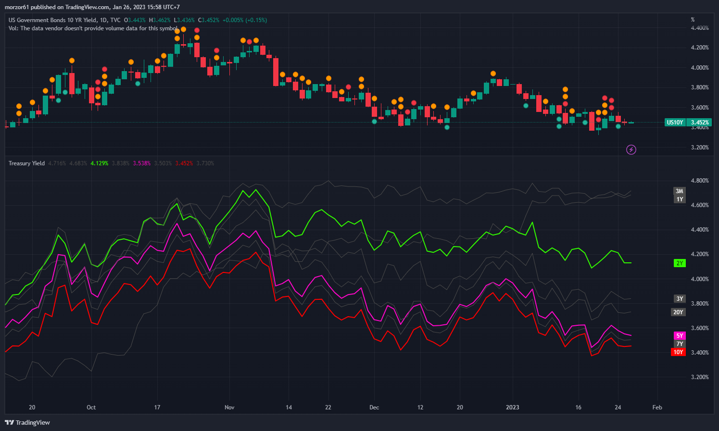Click the 4.400% label in lower pane axis
Screen dimensions: 719x431
tap(700, 230)
